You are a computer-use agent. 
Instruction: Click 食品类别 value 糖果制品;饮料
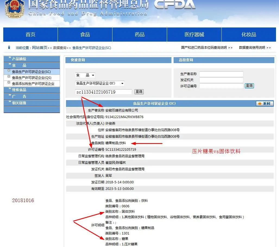coord(115,143)
